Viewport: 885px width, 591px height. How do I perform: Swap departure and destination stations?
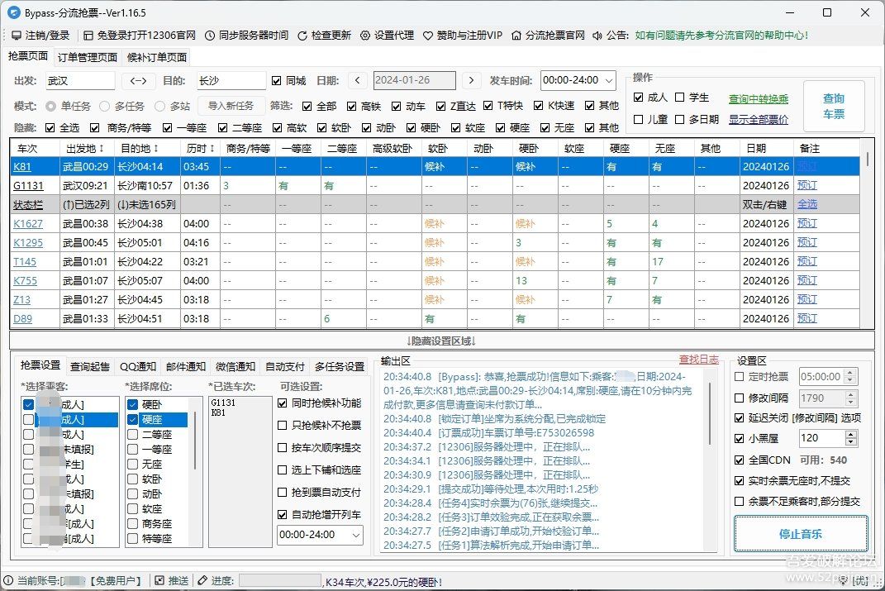(139, 81)
